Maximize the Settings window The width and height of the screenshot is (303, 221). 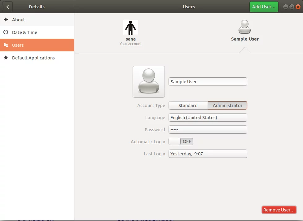292,7
